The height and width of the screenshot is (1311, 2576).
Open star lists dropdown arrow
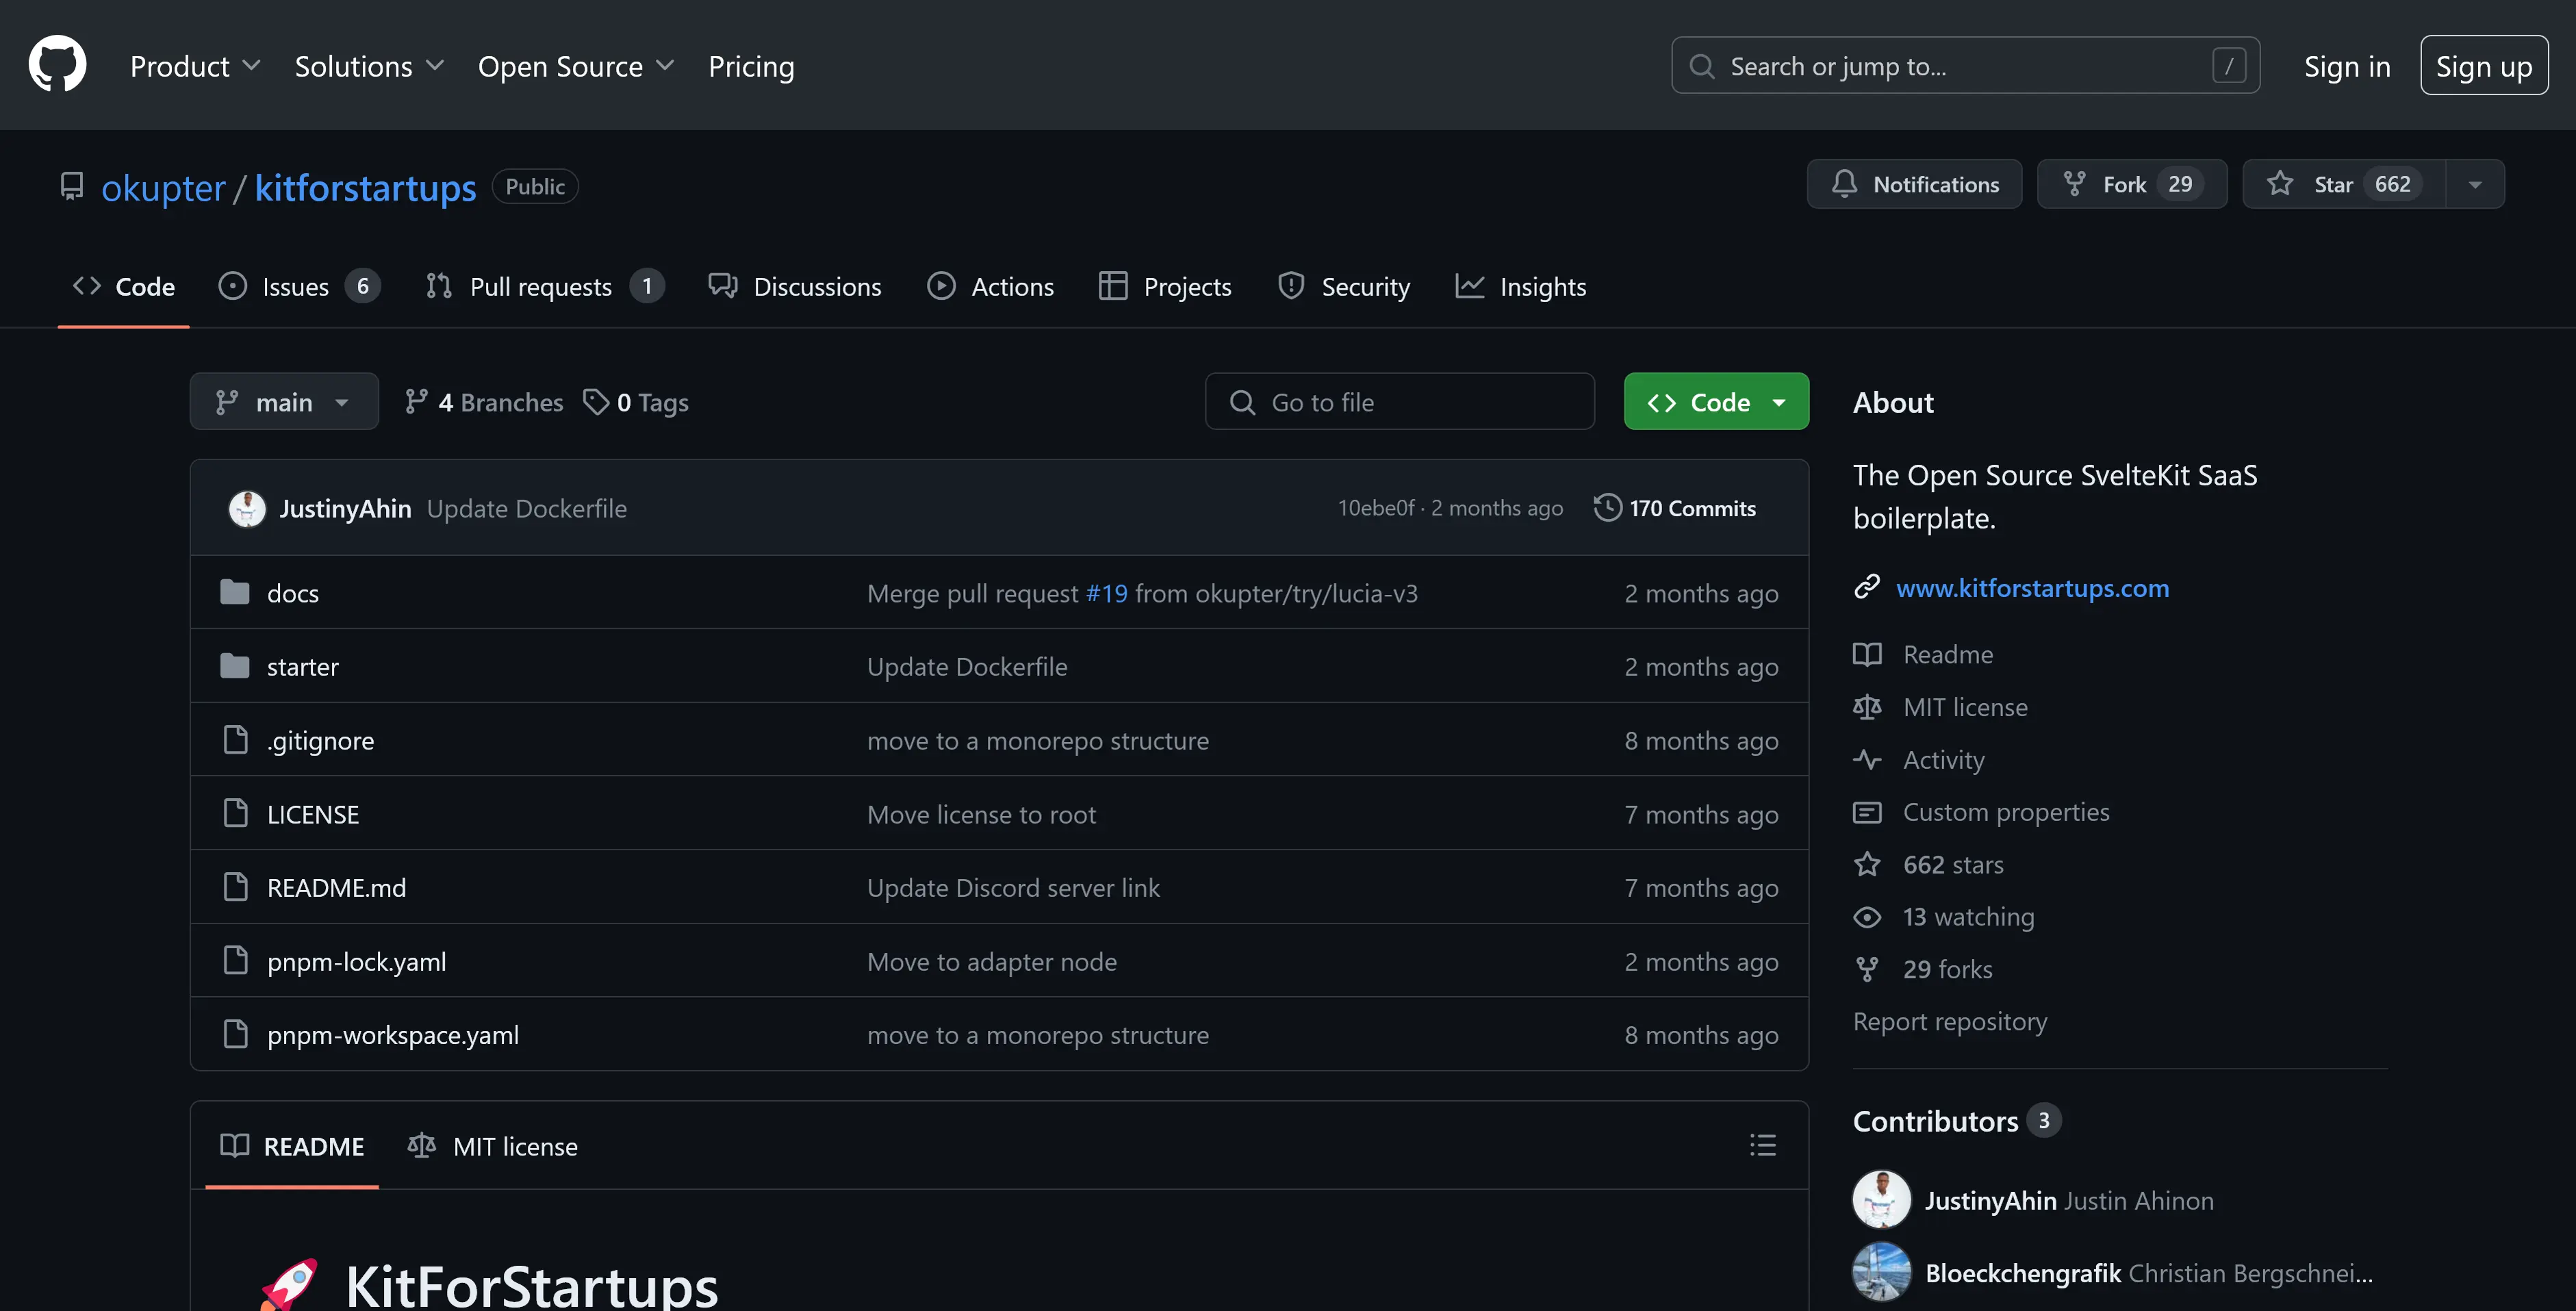2474,184
